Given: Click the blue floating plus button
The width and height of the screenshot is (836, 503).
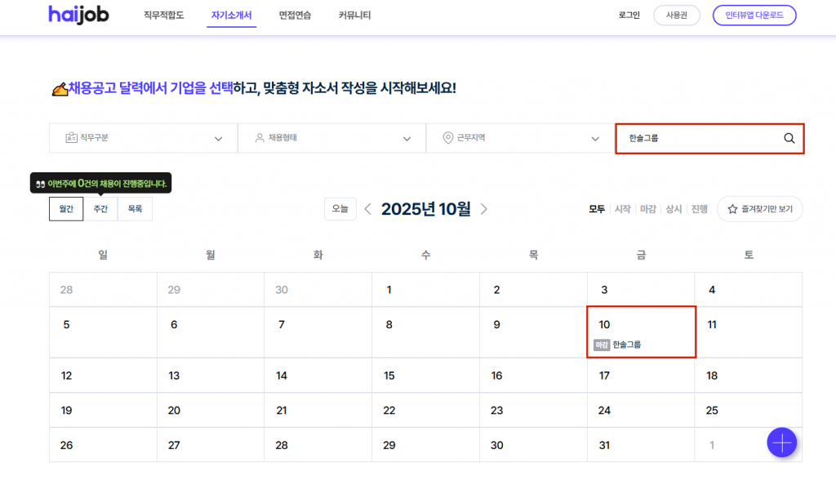Looking at the screenshot, I should pyautogui.click(x=781, y=443).
